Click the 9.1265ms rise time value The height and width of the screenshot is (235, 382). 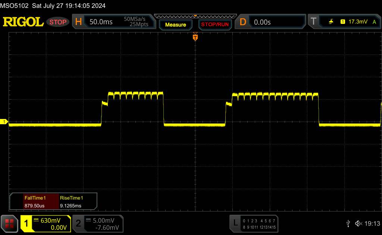click(x=71, y=206)
